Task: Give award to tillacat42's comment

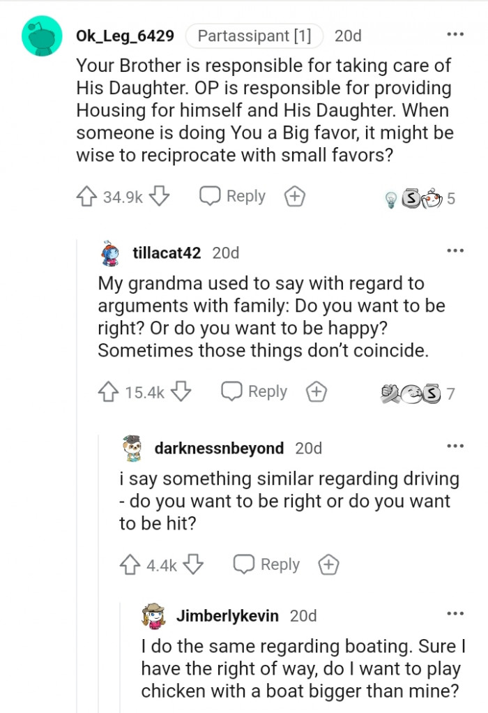Action: click(317, 392)
